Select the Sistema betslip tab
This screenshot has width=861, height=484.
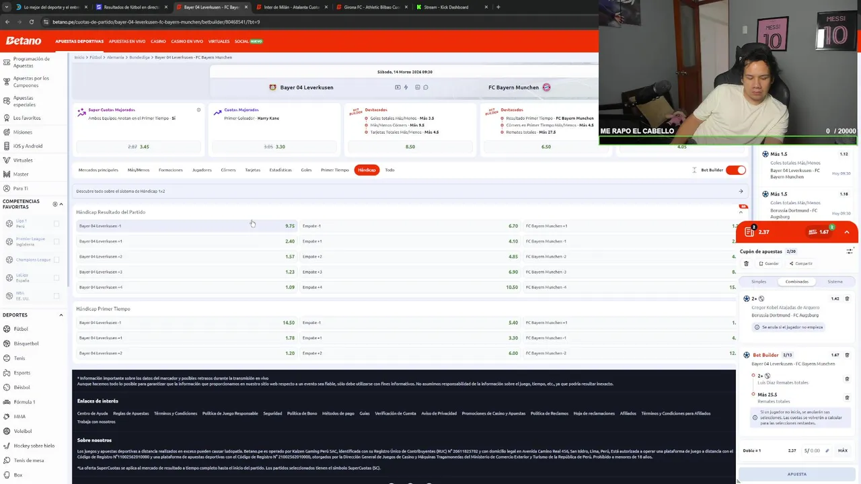tap(835, 282)
